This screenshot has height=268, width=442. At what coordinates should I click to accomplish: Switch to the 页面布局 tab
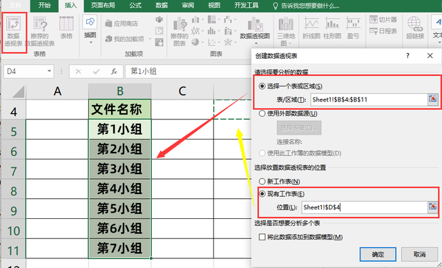[x=103, y=6]
